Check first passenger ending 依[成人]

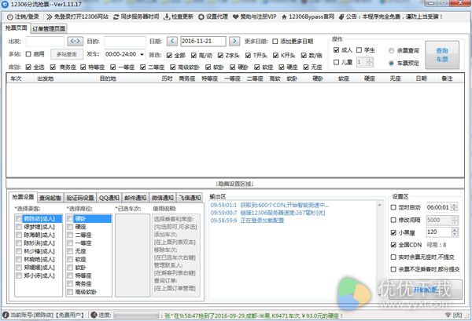[x=19, y=219]
